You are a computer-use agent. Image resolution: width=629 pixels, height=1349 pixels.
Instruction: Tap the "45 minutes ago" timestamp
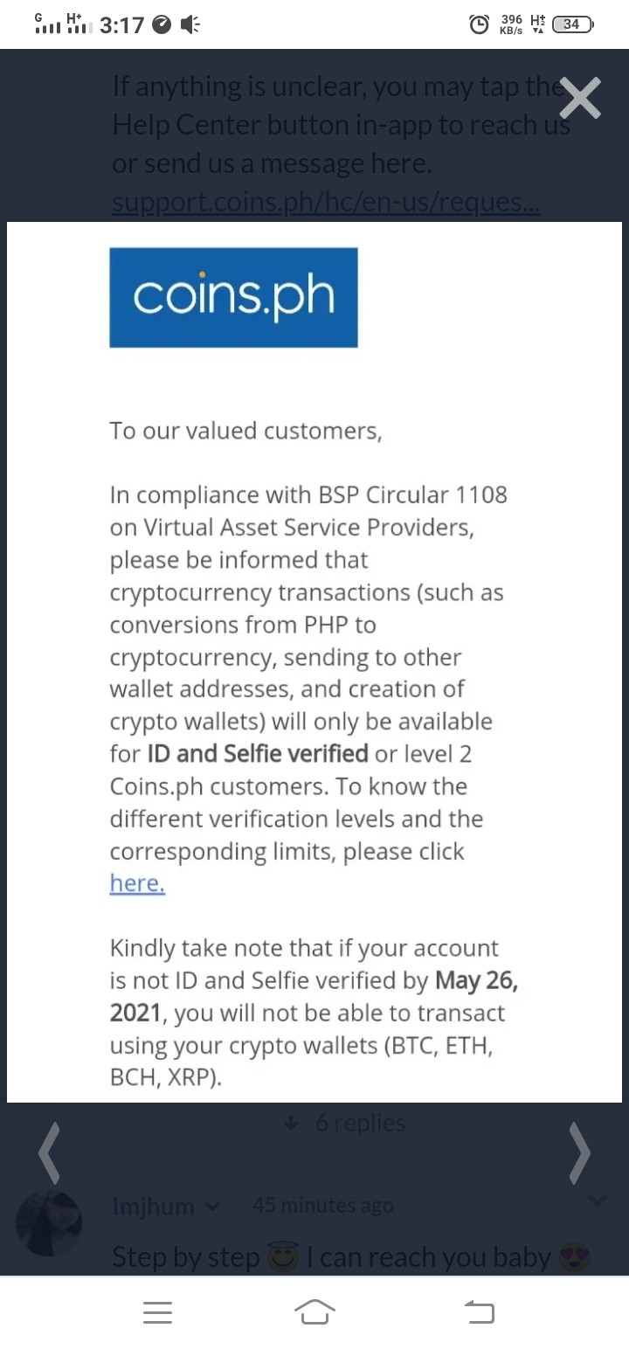click(323, 1205)
